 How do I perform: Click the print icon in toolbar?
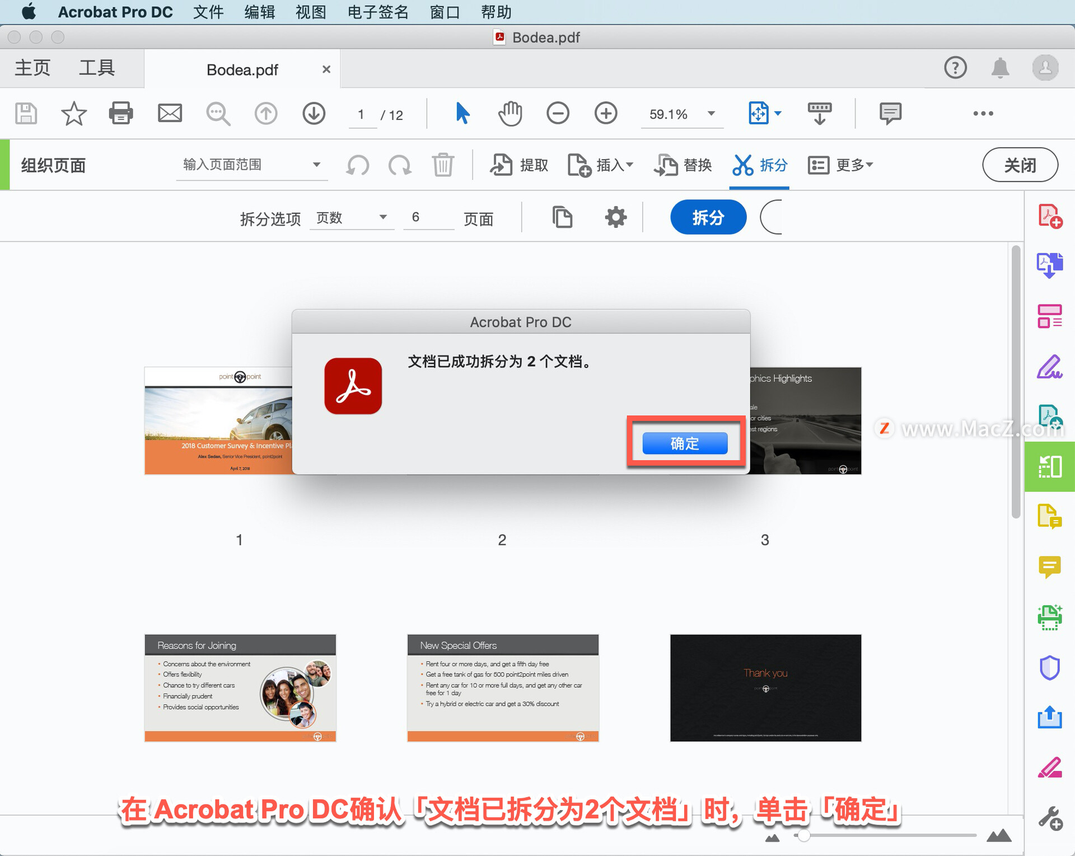pos(120,114)
